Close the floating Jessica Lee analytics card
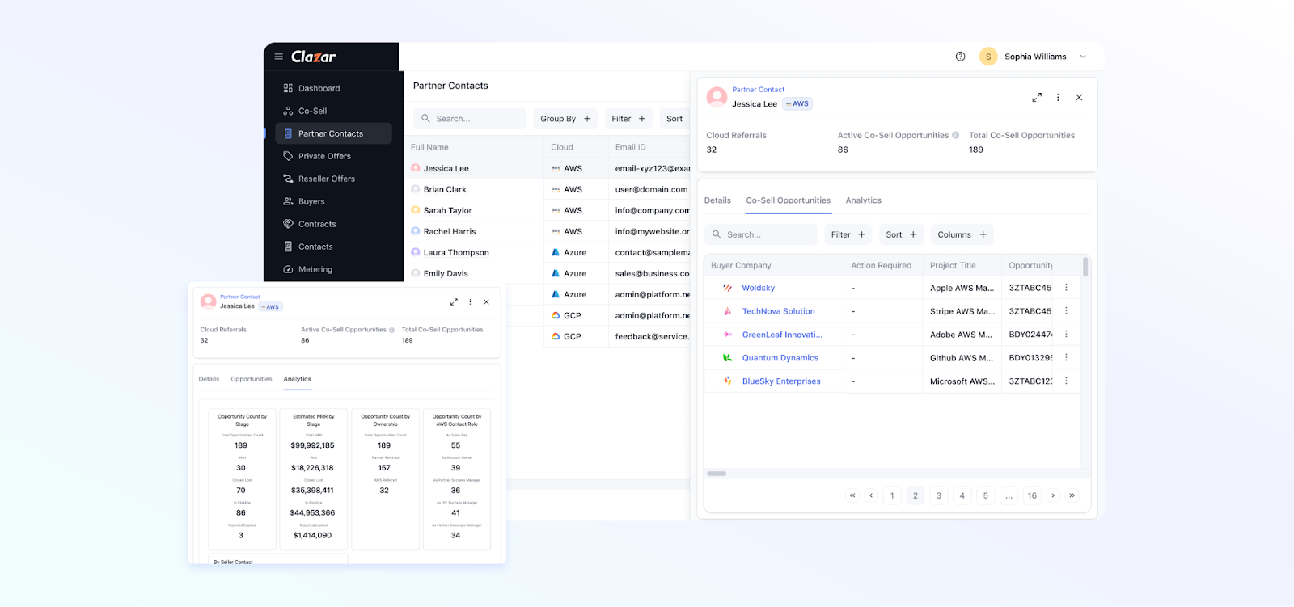The width and height of the screenshot is (1294, 607). pyautogui.click(x=486, y=302)
